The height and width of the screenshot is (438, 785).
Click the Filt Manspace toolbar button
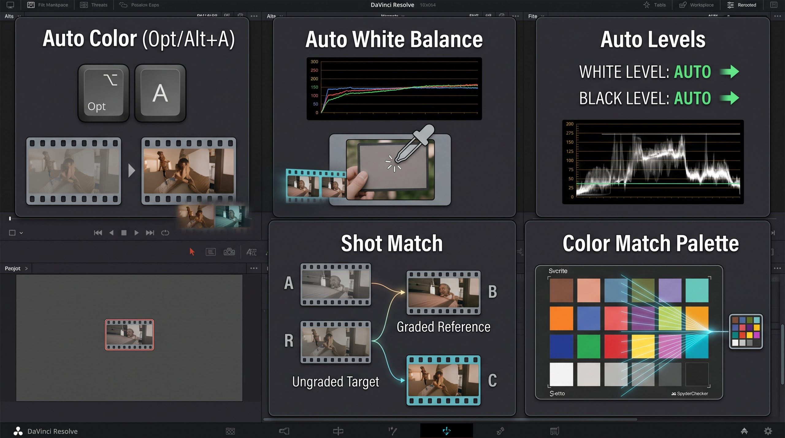coord(48,5)
